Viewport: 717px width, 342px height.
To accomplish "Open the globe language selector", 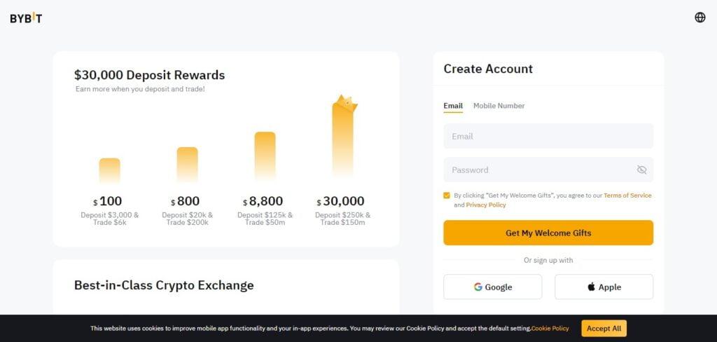I will coord(699,18).
